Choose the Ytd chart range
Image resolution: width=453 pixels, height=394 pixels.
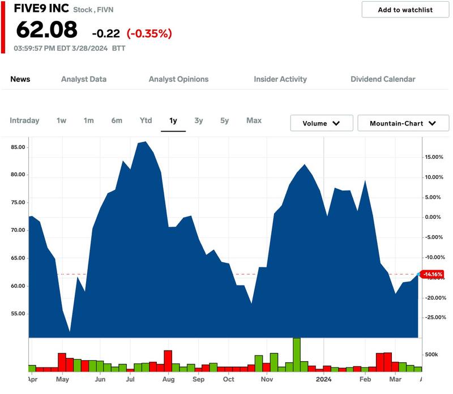pyautogui.click(x=146, y=120)
